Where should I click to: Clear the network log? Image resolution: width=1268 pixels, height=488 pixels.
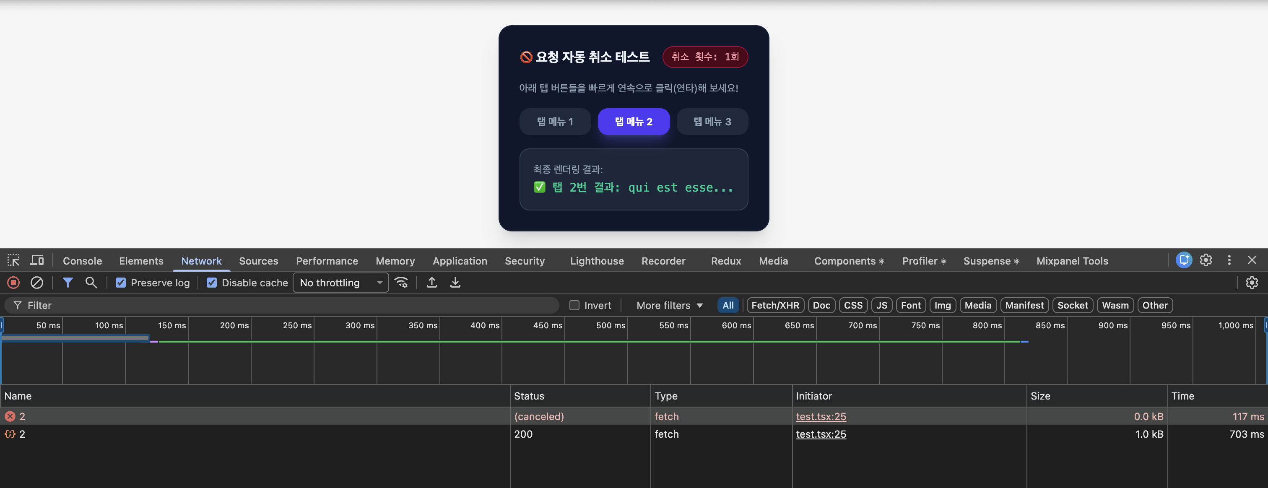click(37, 283)
